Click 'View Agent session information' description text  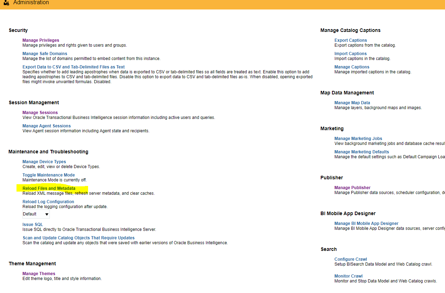pos(86,131)
